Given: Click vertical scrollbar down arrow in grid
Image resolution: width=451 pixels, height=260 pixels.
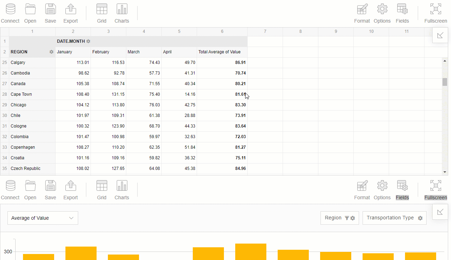Looking at the screenshot, I should click(445, 172).
